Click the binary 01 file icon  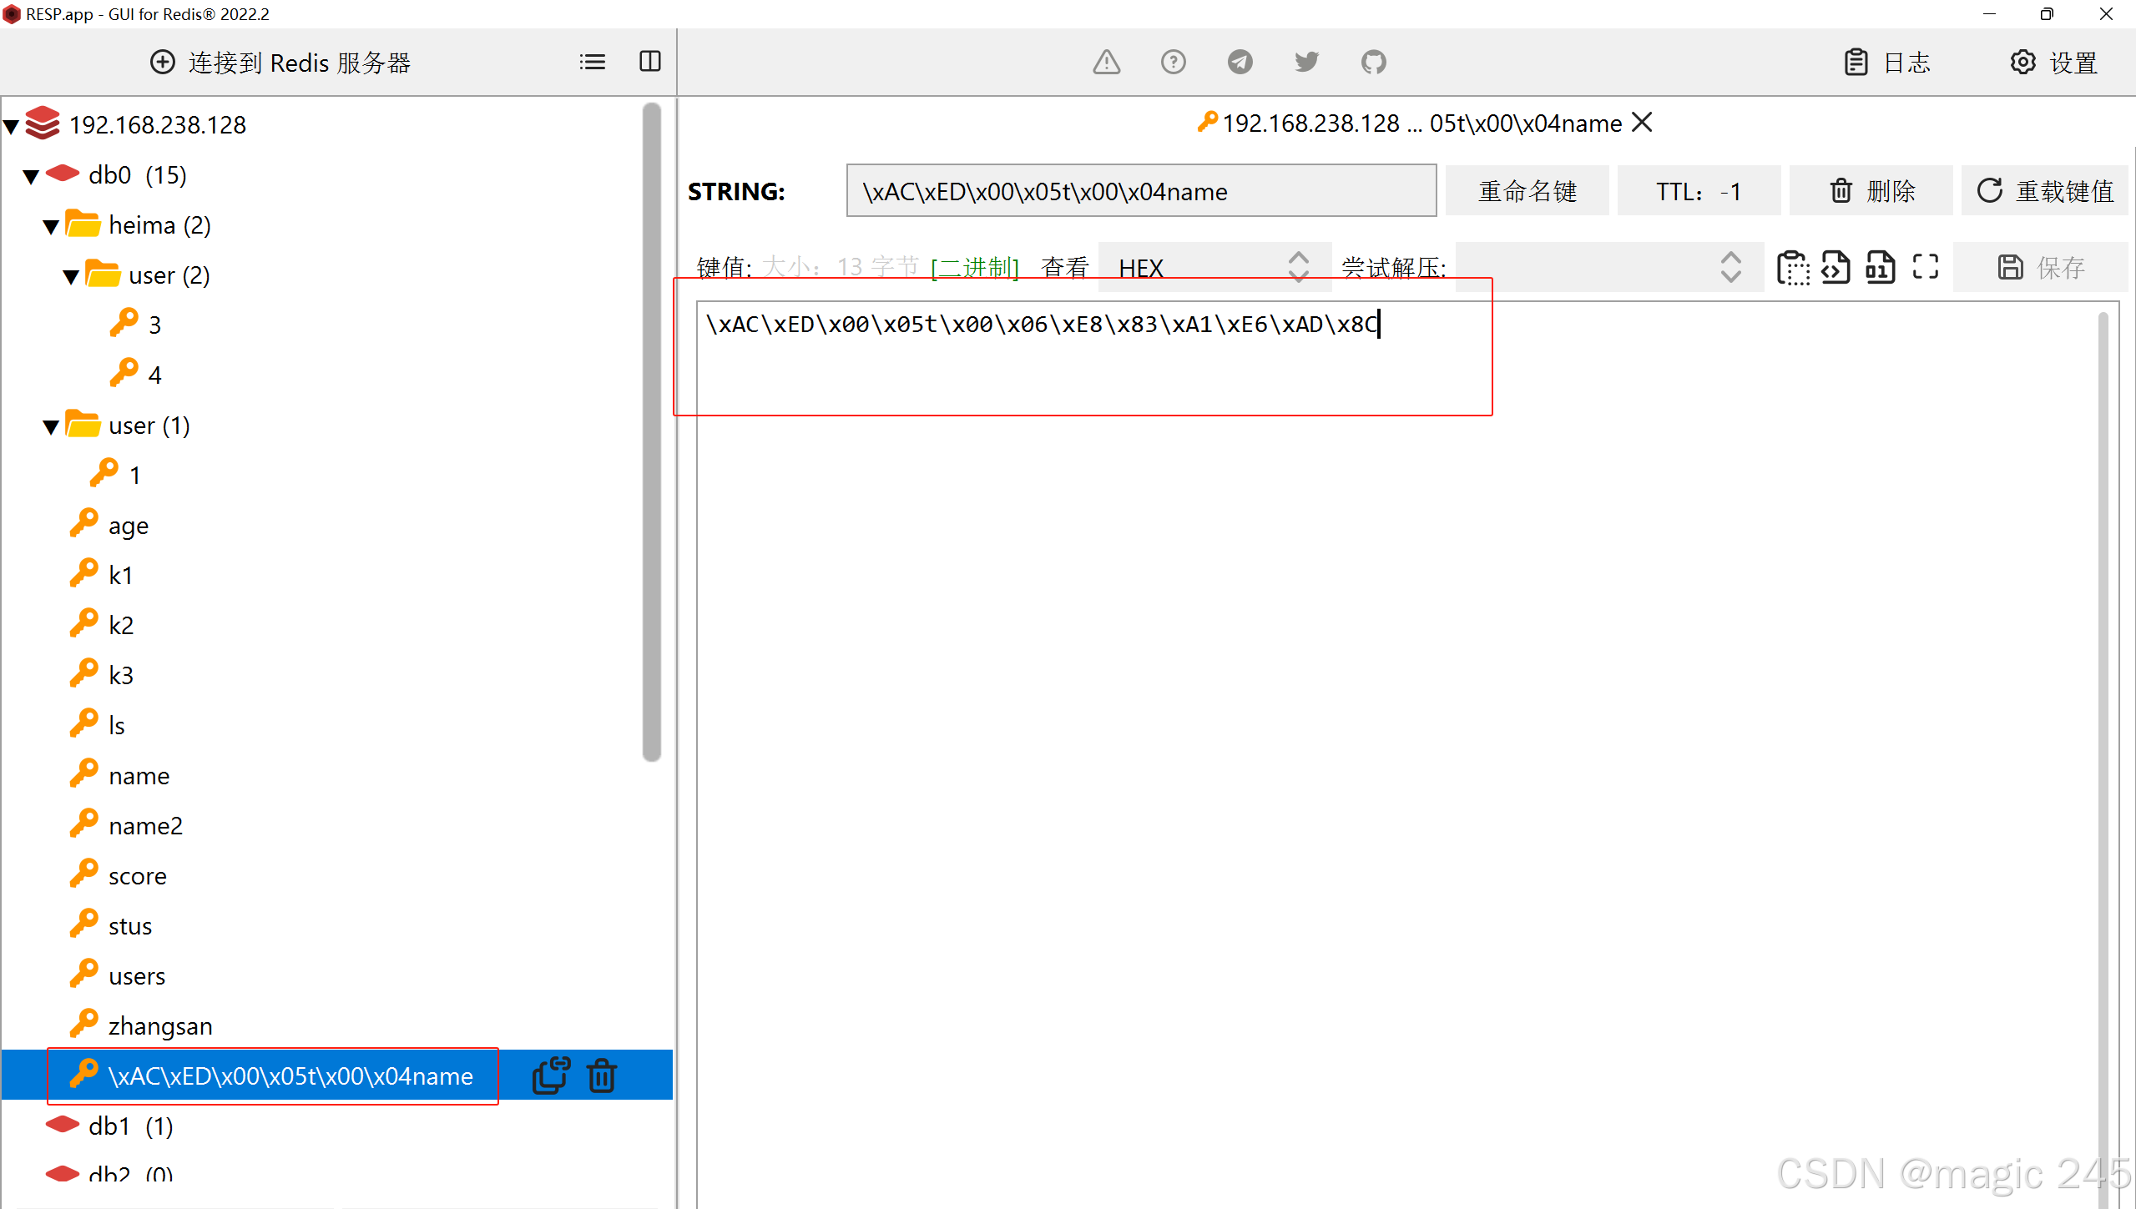(x=1880, y=267)
